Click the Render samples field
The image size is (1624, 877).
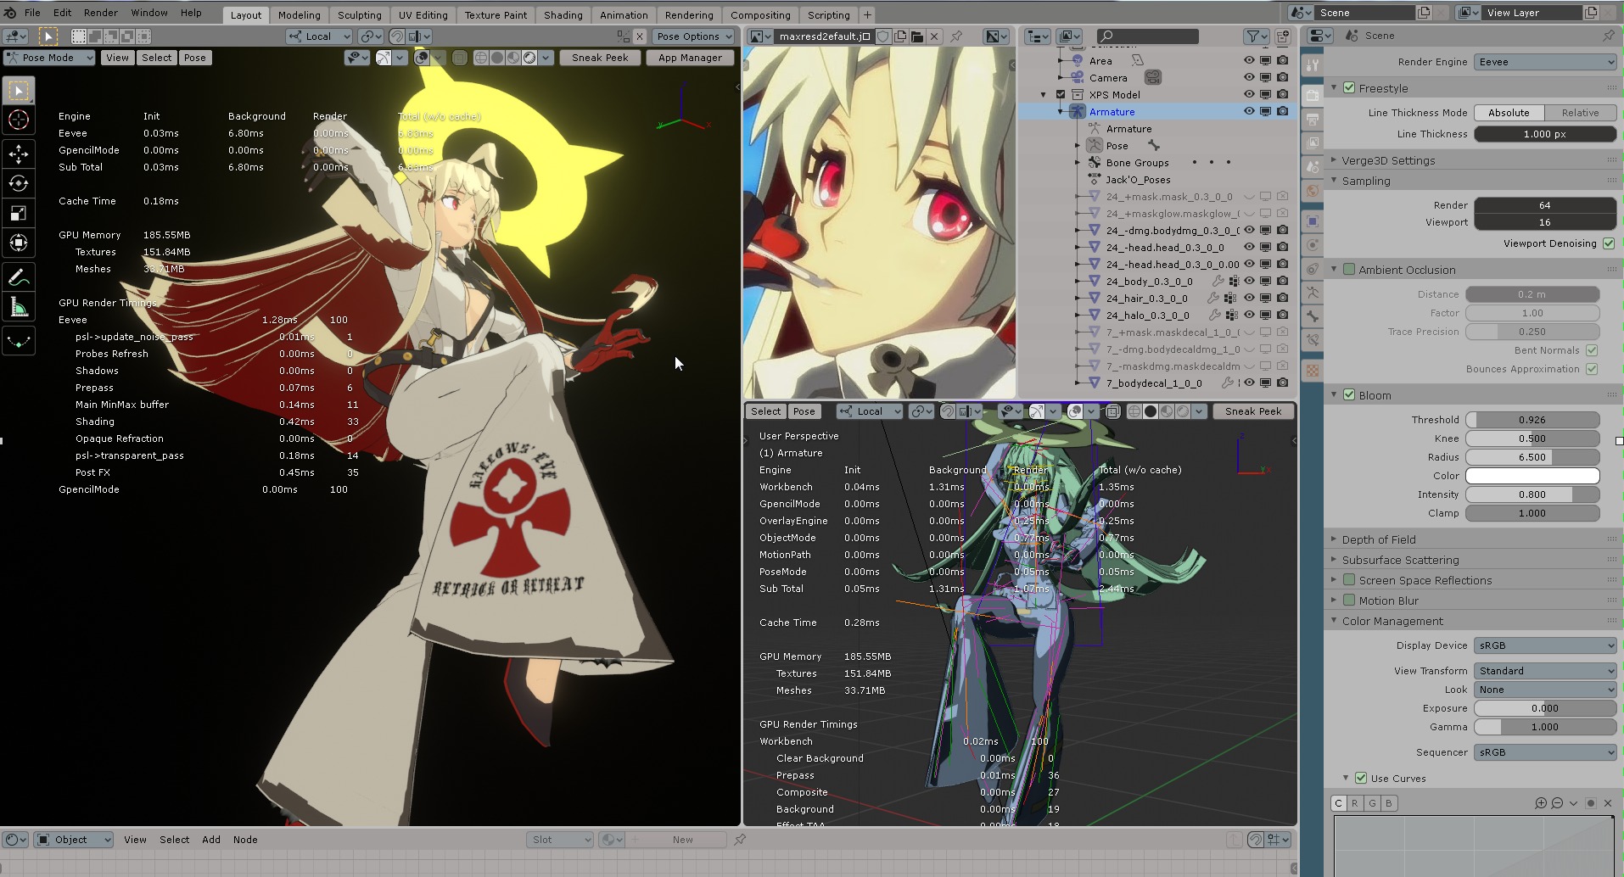(x=1544, y=205)
